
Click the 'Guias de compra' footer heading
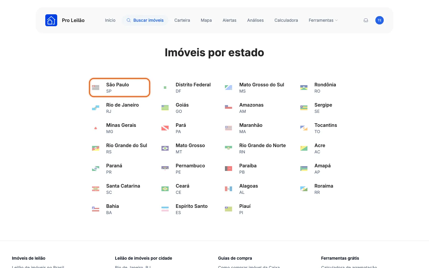(x=235, y=258)
